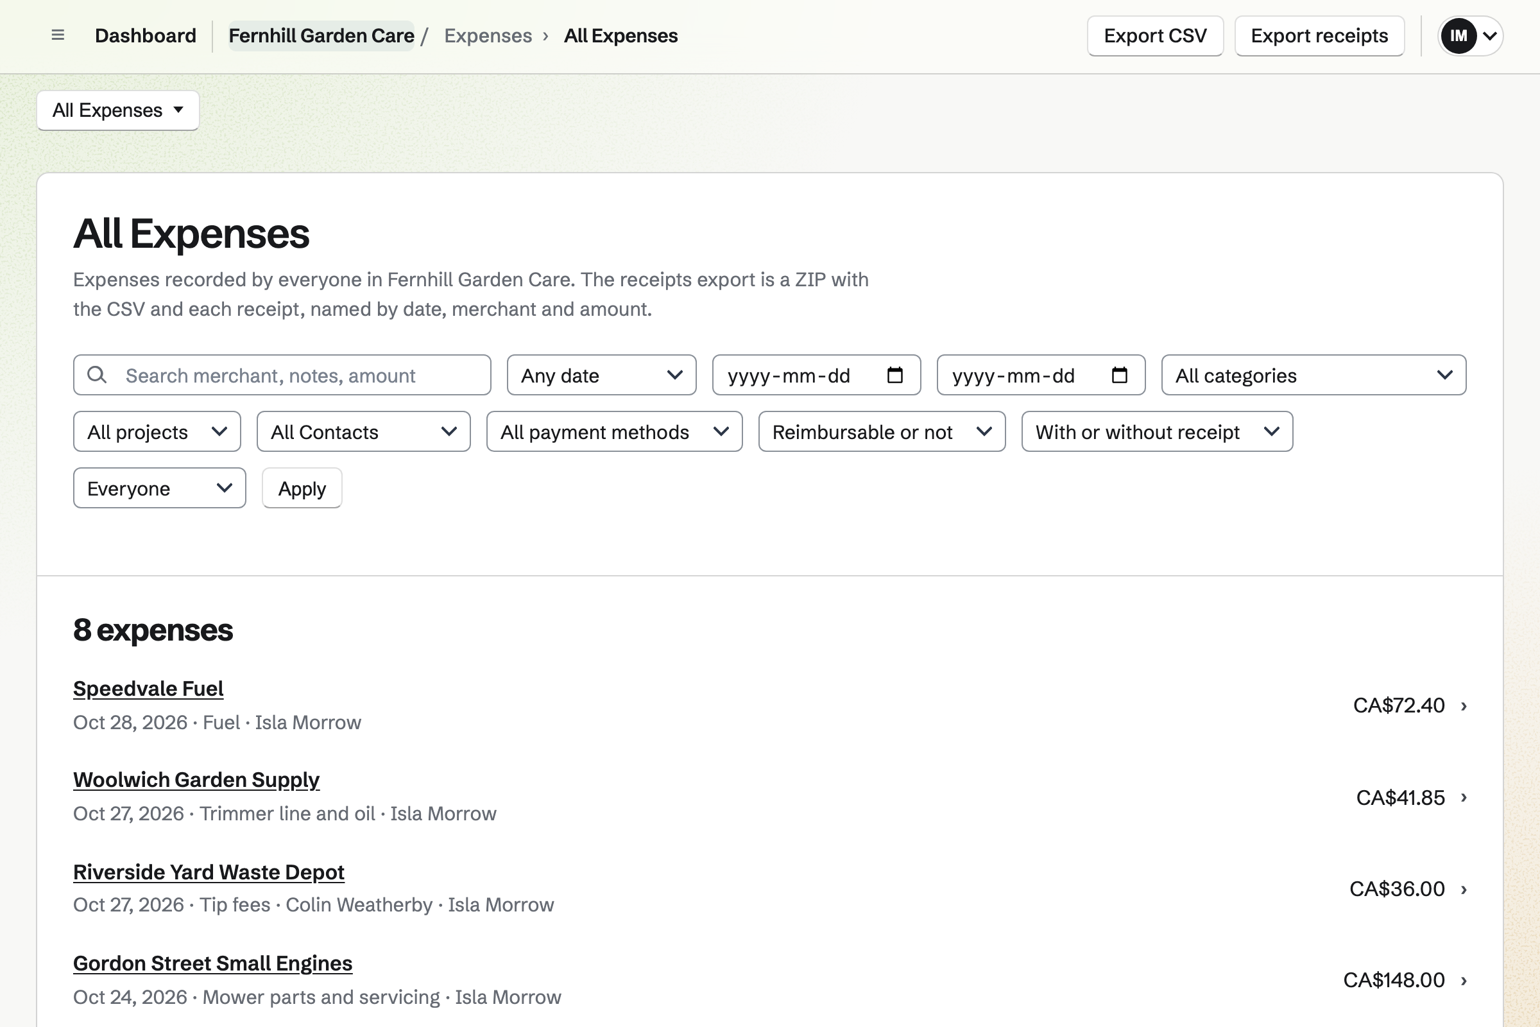This screenshot has width=1540, height=1027.
Task: Open the All Contacts dropdown
Action: [363, 431]
